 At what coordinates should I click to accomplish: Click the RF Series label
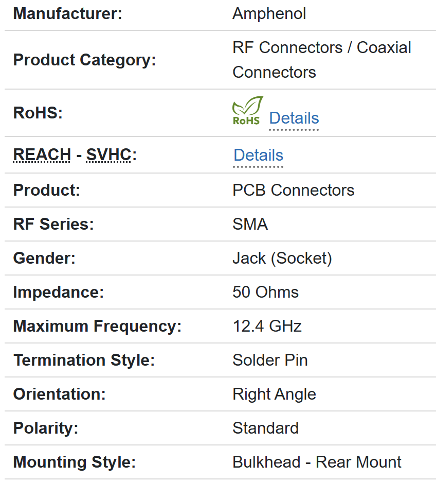[53, 224]
